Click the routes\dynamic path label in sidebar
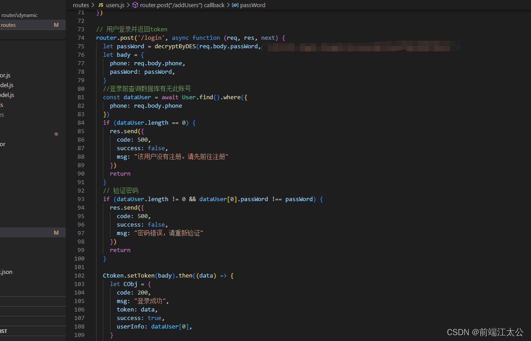Image resolution: width=531 pixels, height=341 pixels. click(x=19, y=15)
